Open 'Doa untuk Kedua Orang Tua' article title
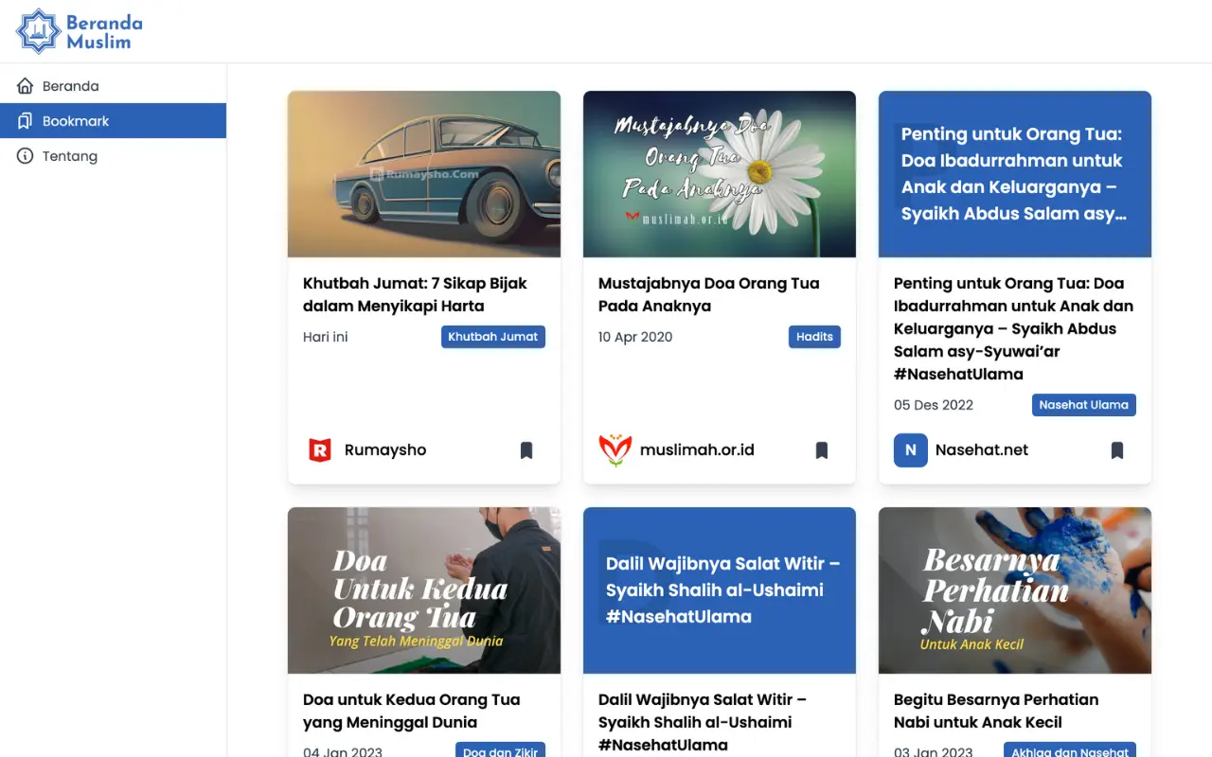 click(411, 711)
